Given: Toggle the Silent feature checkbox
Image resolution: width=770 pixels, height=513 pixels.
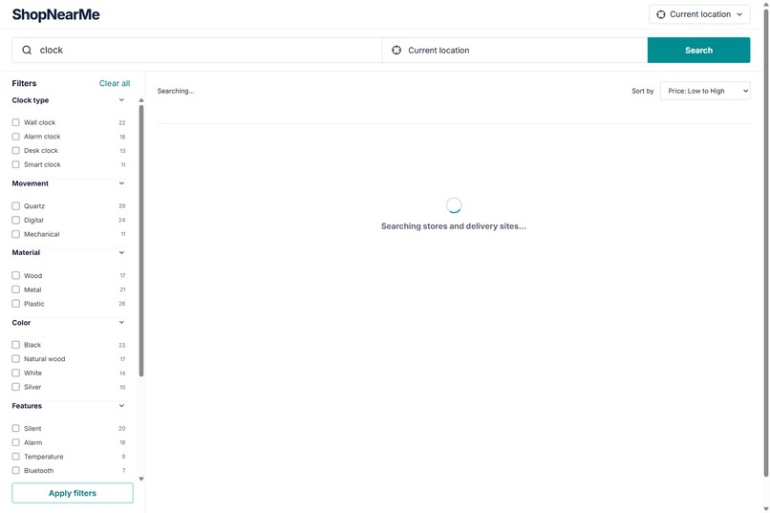Looking at the screenshot, I should pyautogui.click(x=15, y=428).
